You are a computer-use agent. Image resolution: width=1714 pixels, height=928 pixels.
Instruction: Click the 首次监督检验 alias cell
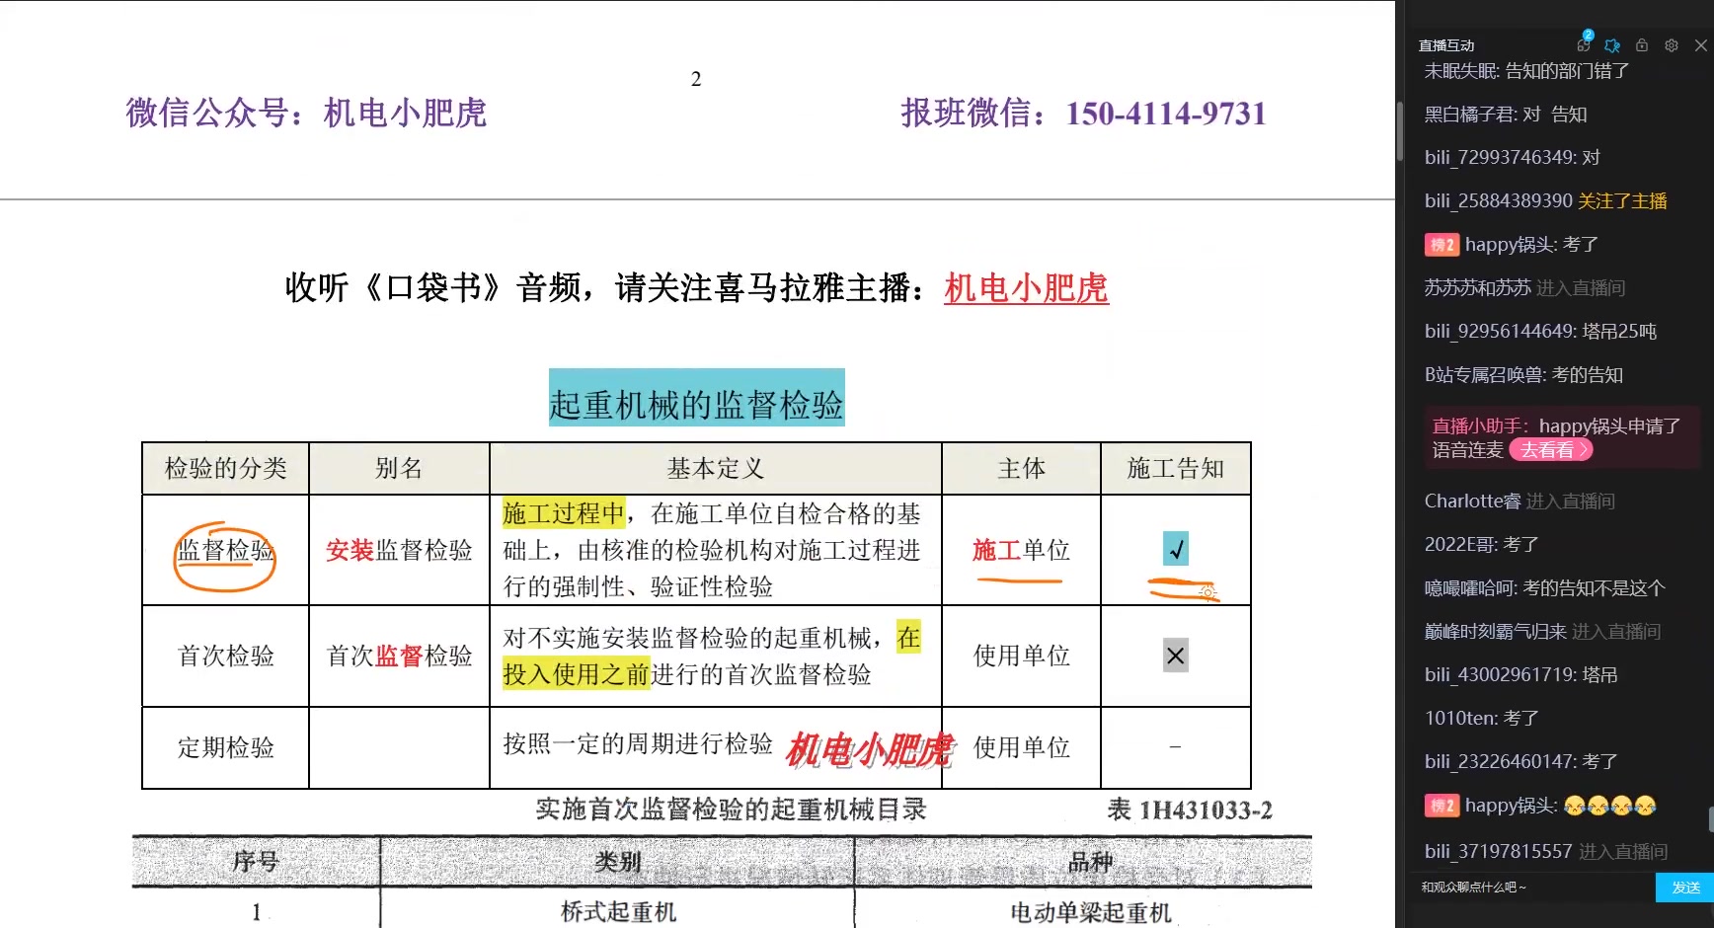(x=399, y=656)
